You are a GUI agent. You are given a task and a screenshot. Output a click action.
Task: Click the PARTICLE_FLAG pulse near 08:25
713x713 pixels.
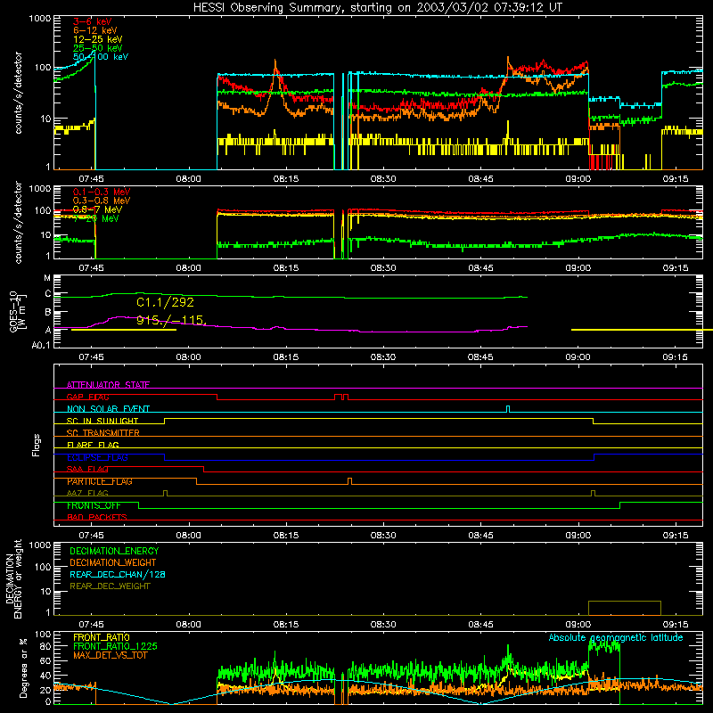pos(349,481)
